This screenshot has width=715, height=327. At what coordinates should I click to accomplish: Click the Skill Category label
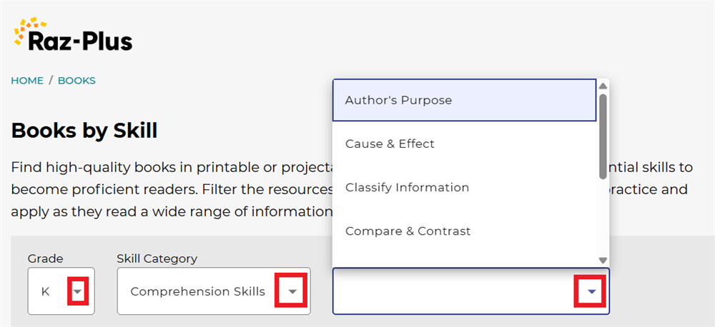point(157,258)
